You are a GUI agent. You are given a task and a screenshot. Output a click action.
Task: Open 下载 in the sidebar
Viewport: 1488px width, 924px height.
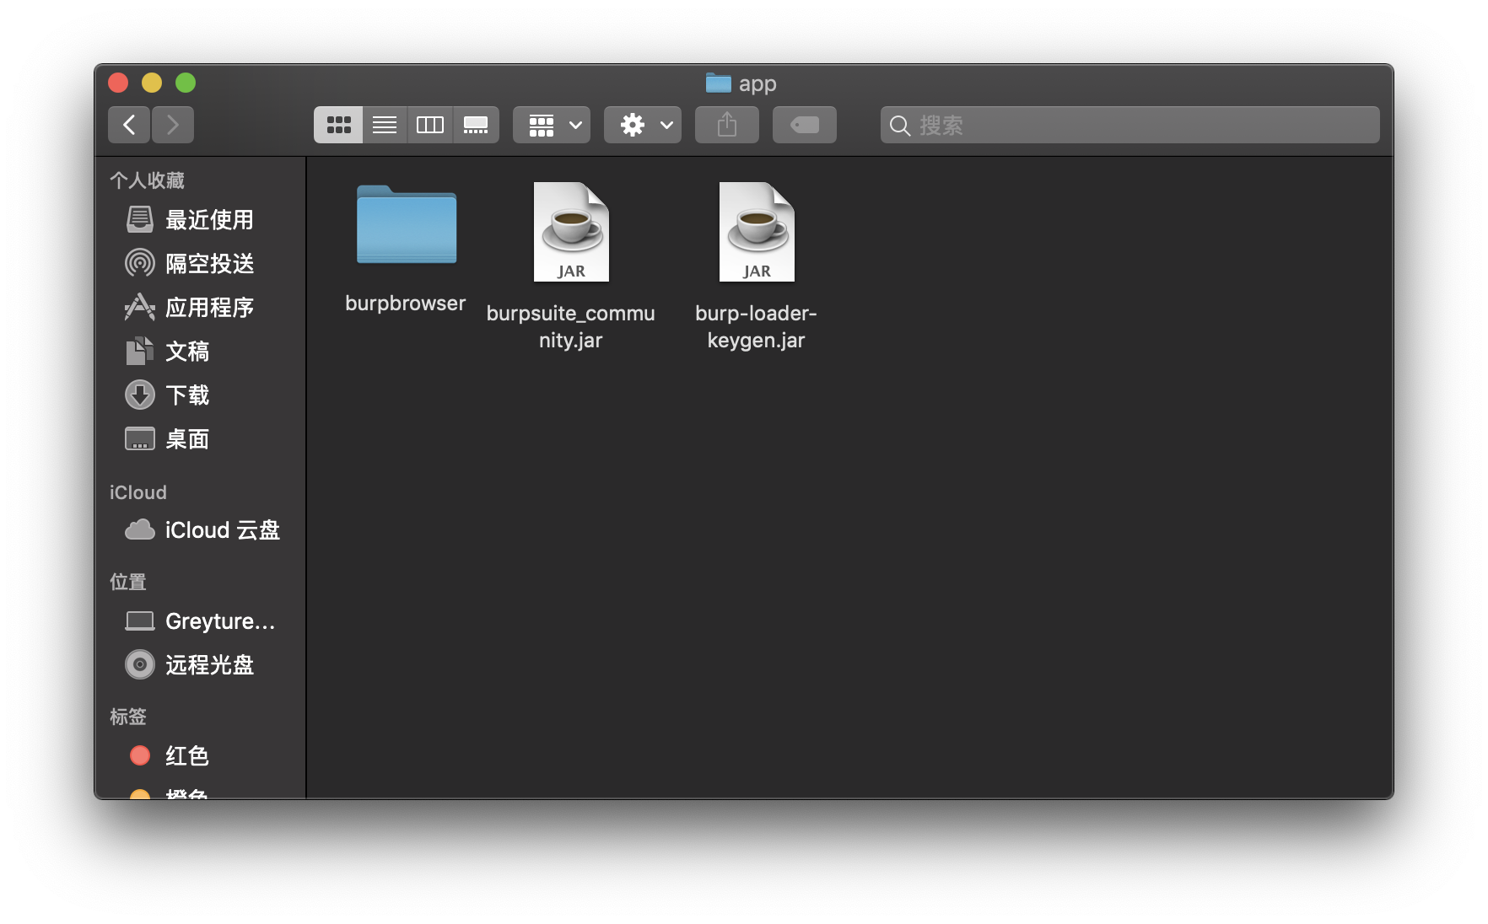(x=200, y=395)
